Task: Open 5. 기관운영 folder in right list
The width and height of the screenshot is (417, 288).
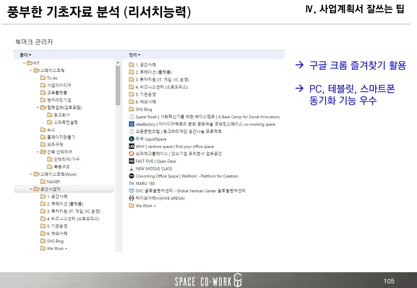Action: coord(142,94)
